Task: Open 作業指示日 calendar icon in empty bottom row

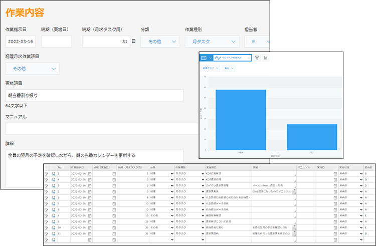Action: pos(90,239)
